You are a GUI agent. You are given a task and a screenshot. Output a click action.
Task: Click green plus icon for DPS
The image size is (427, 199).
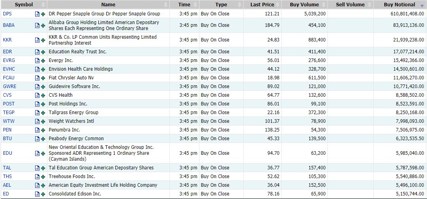click(43, 14)
